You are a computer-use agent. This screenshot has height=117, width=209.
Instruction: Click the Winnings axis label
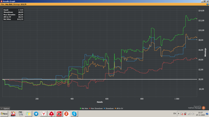(205, 53)
